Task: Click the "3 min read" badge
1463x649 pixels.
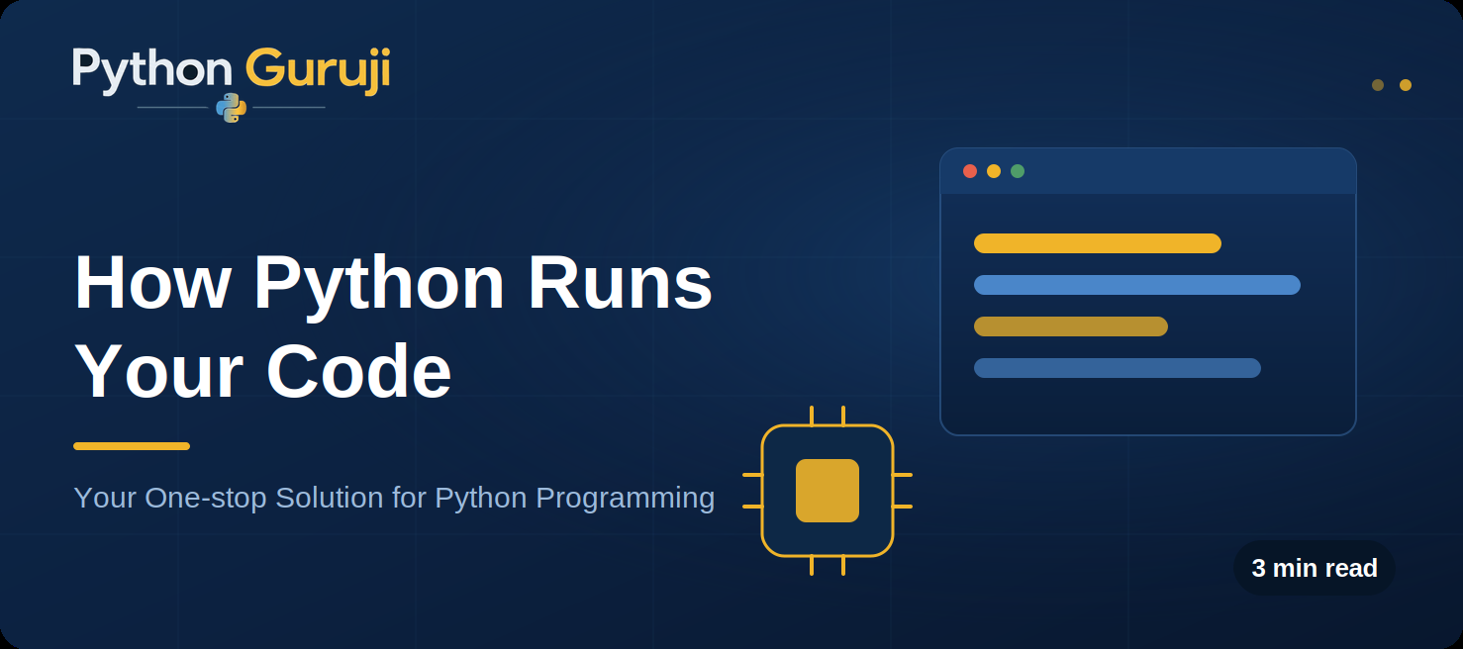Action: 1315,568
